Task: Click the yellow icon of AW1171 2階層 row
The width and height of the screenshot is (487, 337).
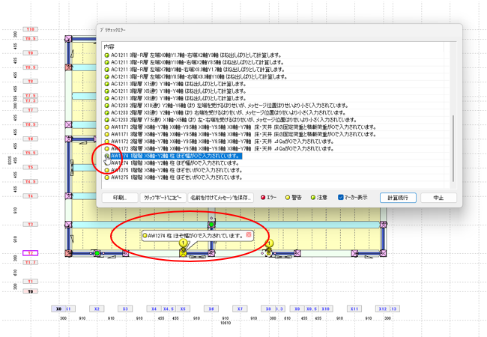Action: tap(107, 127)
